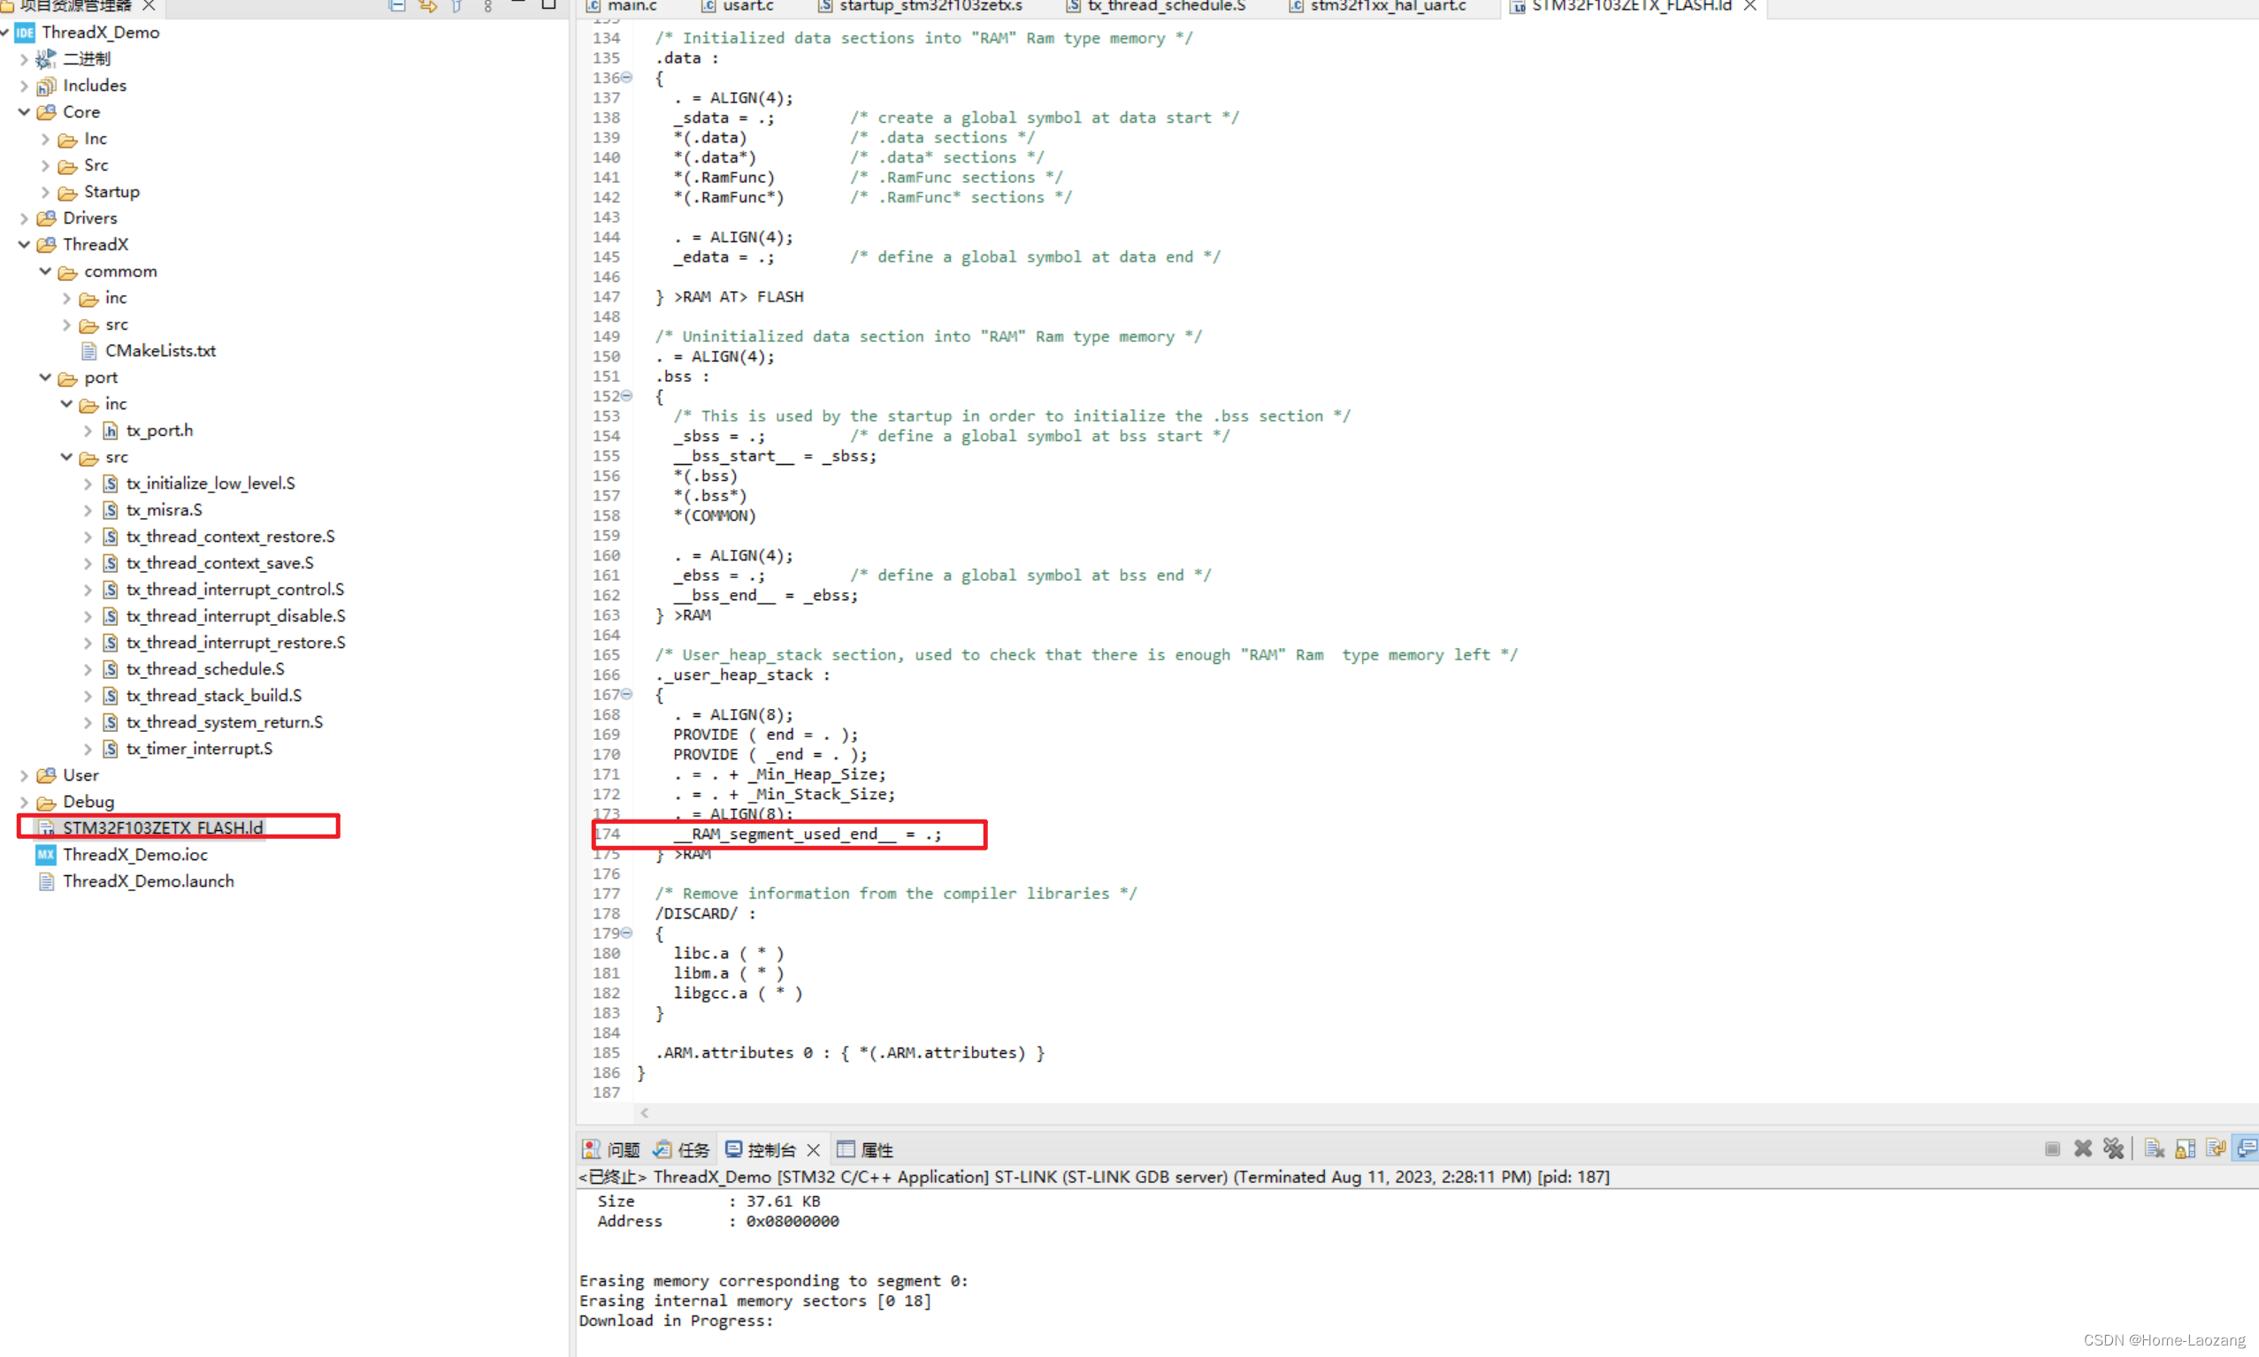Close the STM32F103ZETX_FLASH.ld editor tab
The height and width of the screenshot is (1357, 2259).
[1750, 6]
